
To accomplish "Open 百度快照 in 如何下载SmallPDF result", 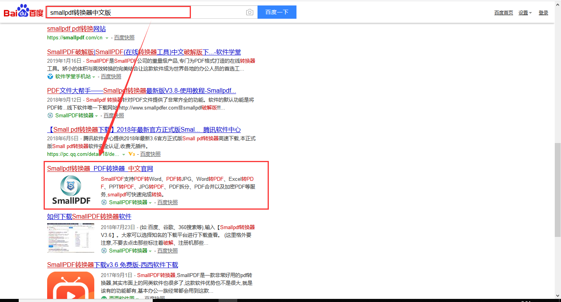I will pyautogui.click(x=168, y=251).
